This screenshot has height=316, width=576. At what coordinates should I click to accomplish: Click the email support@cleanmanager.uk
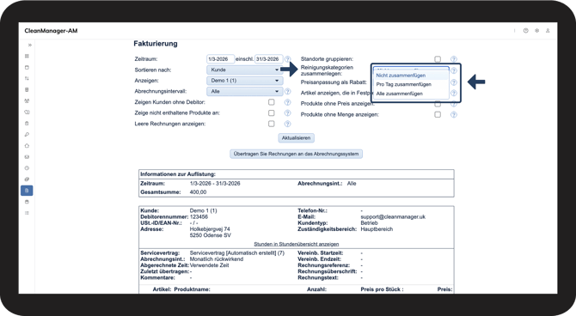pos(393,217)
